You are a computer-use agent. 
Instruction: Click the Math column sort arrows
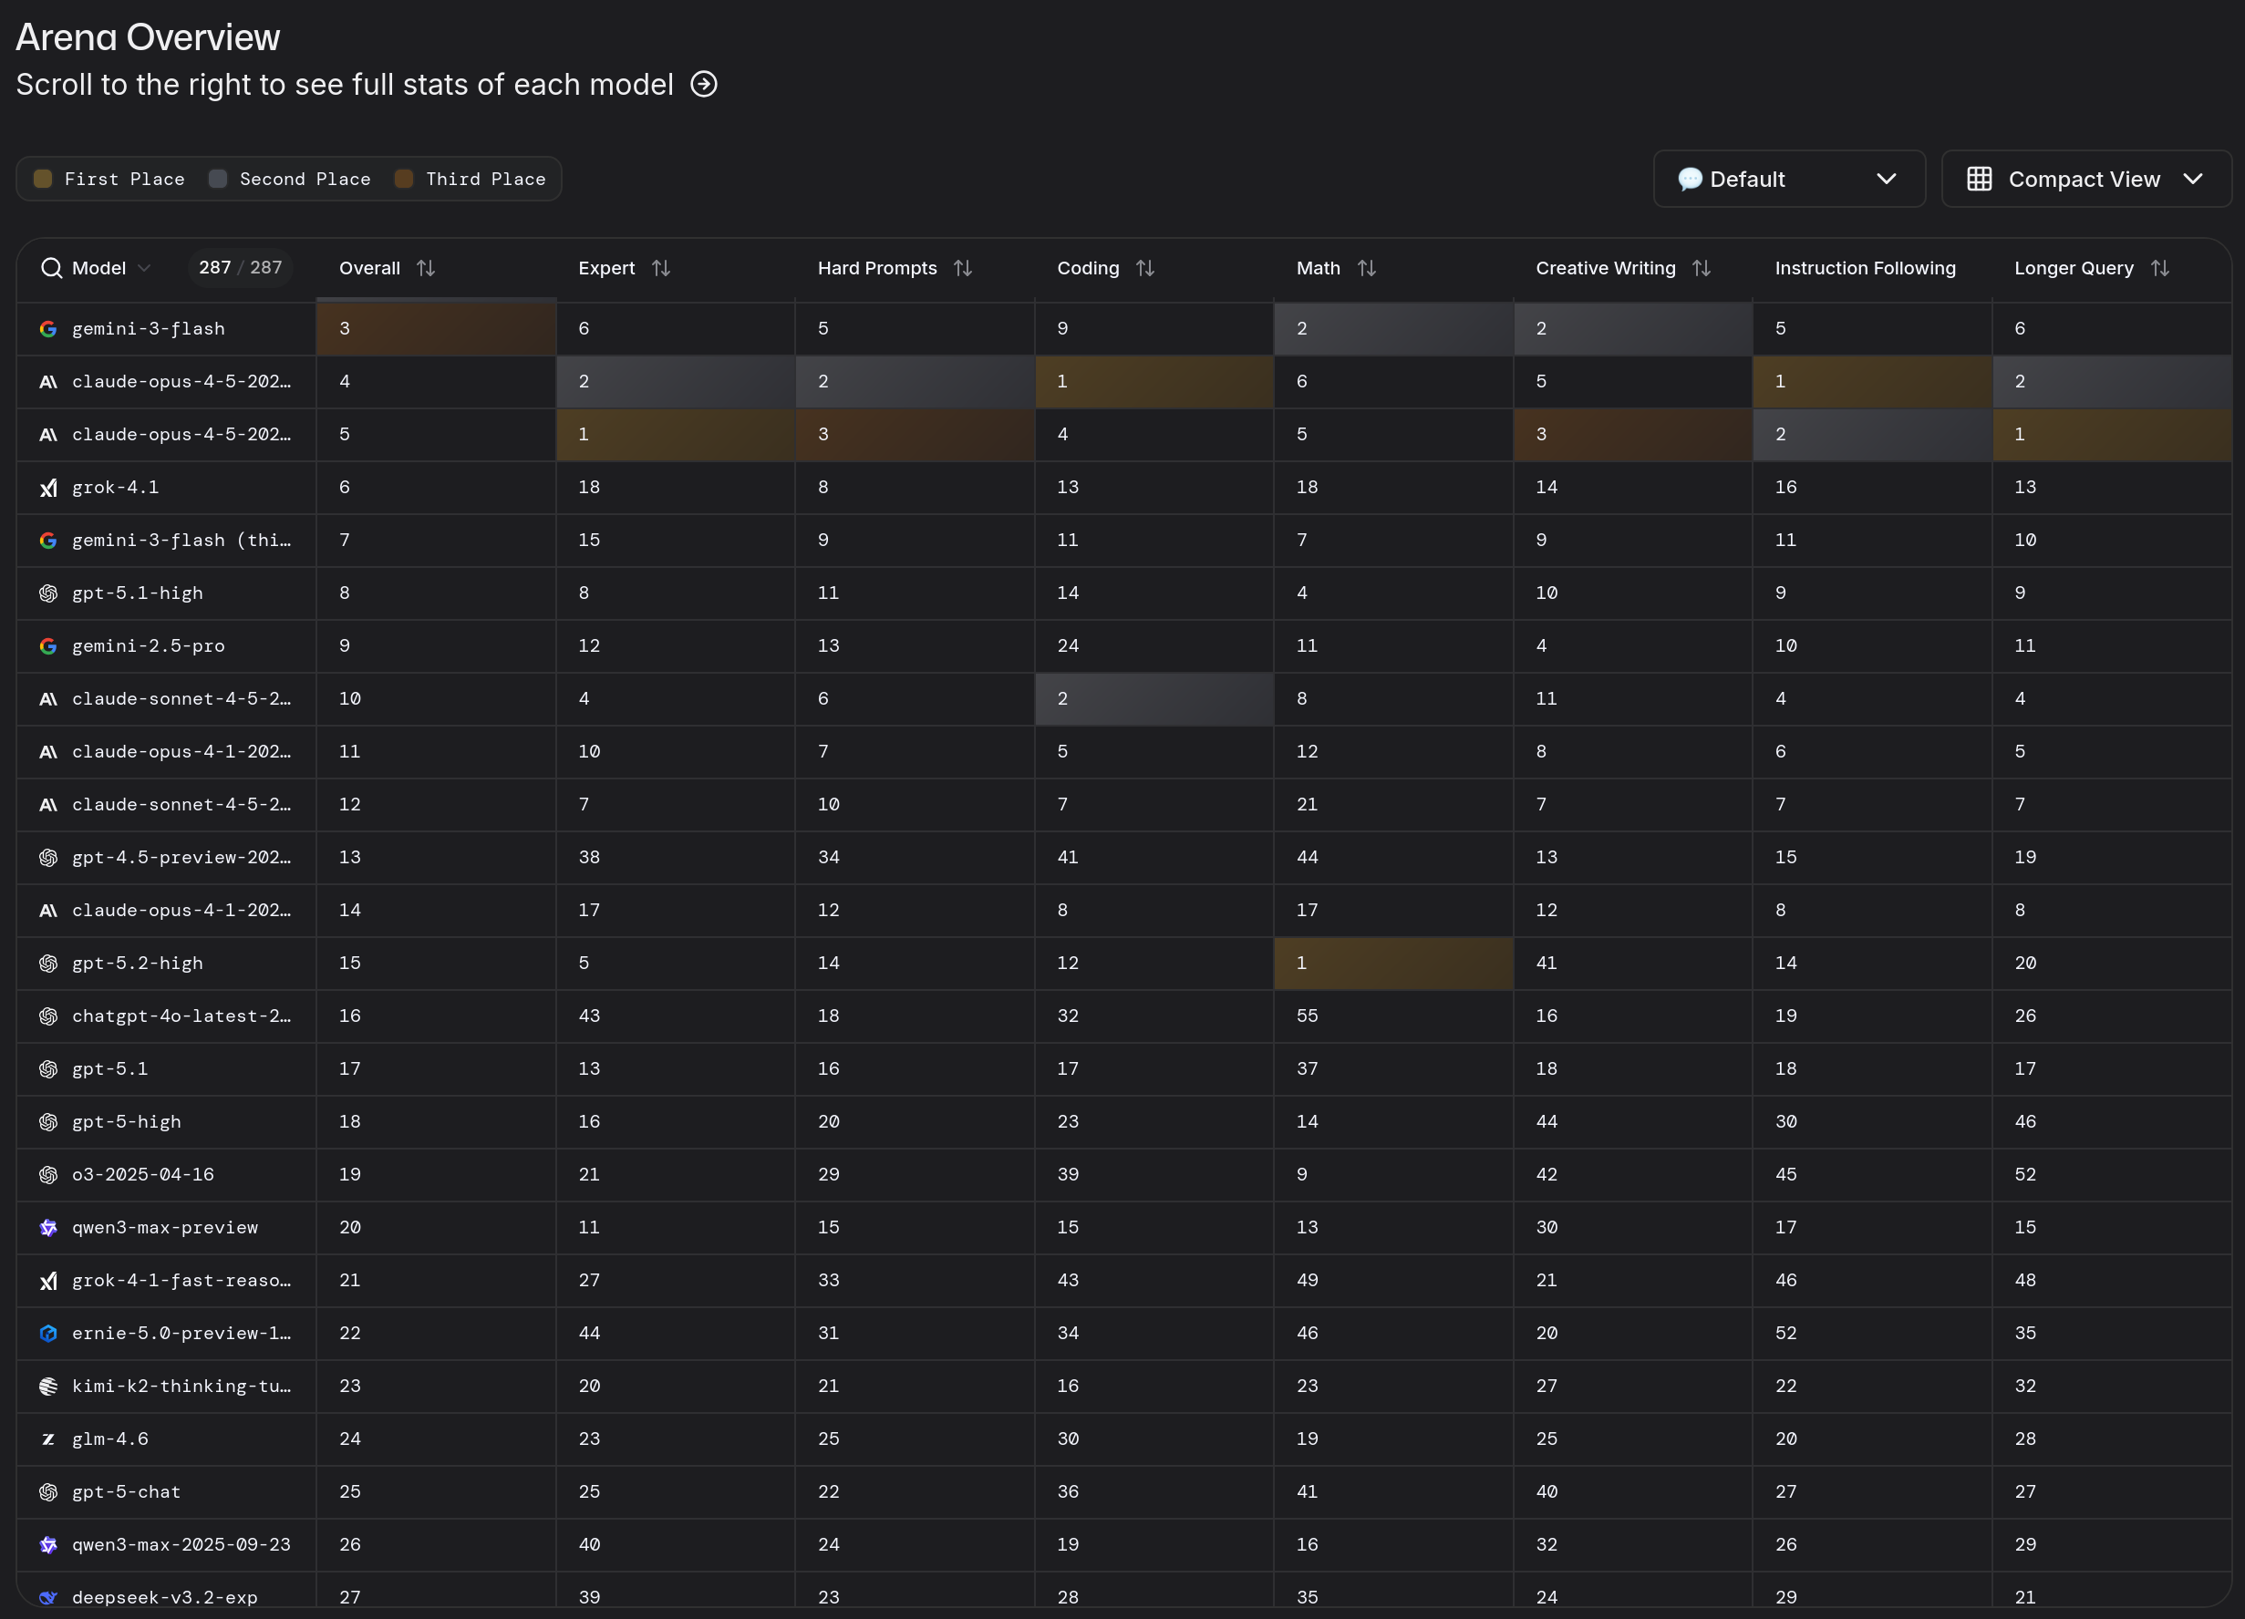pyautogui.click(x=1367, y=268)
